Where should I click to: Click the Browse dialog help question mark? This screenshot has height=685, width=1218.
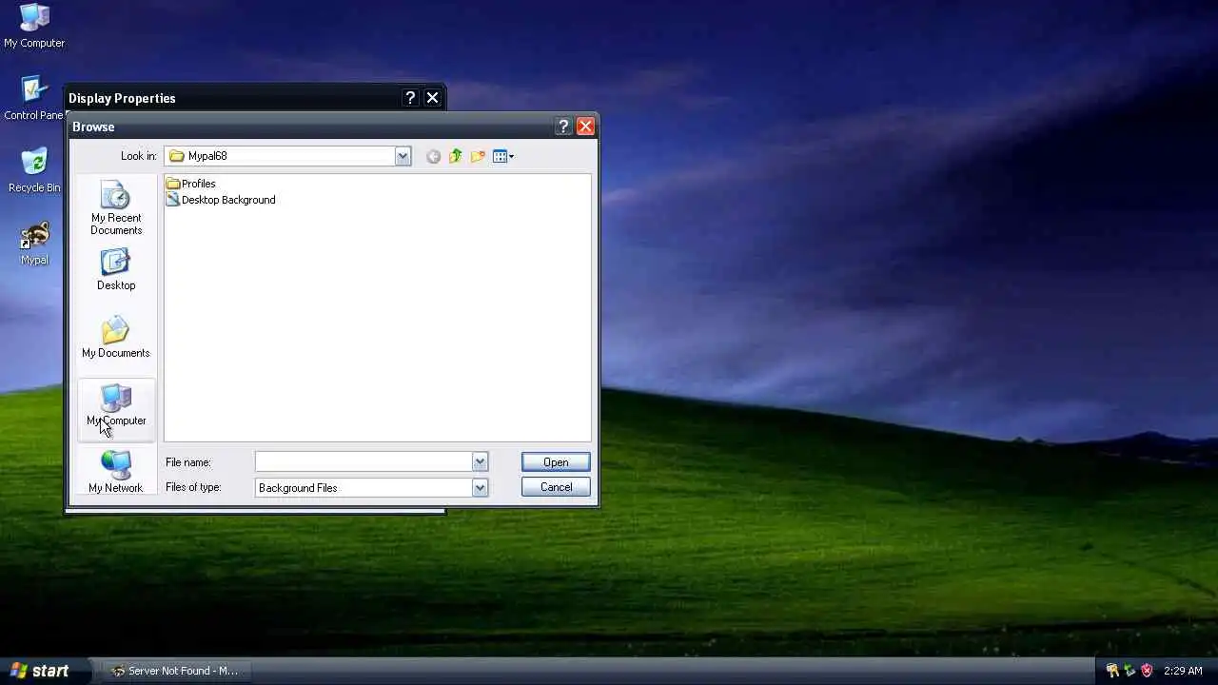click(x=563, y=126)
